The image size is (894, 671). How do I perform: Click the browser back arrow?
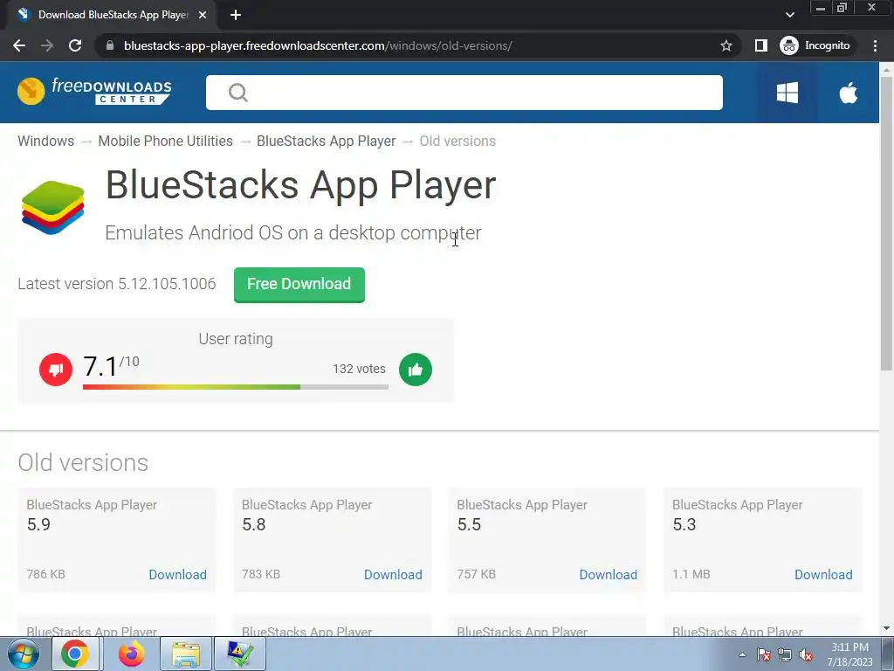coord(19,45)
